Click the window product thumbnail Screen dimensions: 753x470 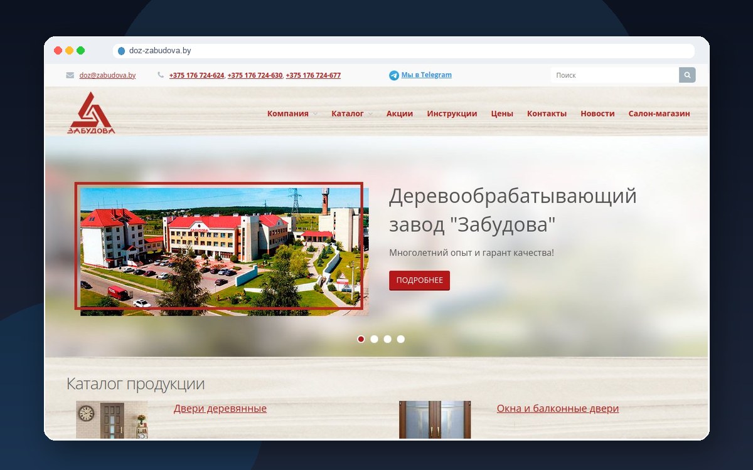click(435, 420)
